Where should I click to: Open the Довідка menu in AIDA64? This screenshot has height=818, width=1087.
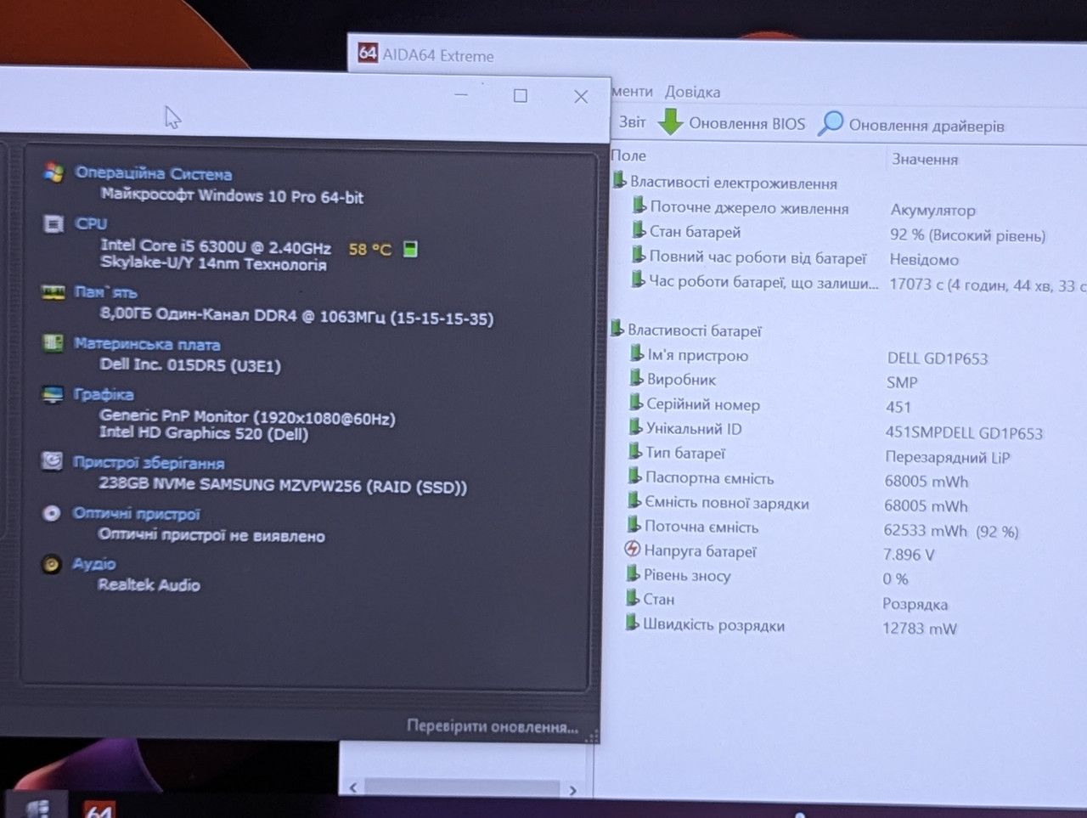(x=692, y=92)
